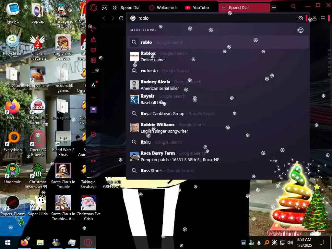
Task: Select the Opera GX Browser desktop shortcut
Action: [38, 144]
